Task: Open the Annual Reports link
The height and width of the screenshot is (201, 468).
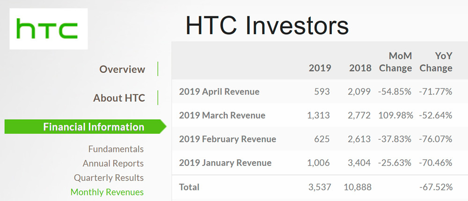Action: [x=113, y=164]
